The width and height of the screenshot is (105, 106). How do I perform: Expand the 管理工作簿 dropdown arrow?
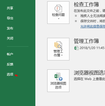tap(62, 55)
